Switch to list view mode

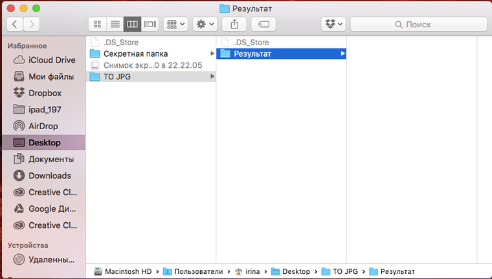coord(115,24)
